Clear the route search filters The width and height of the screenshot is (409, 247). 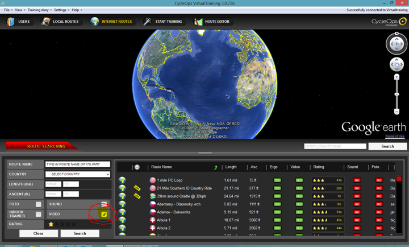[39, 233]
